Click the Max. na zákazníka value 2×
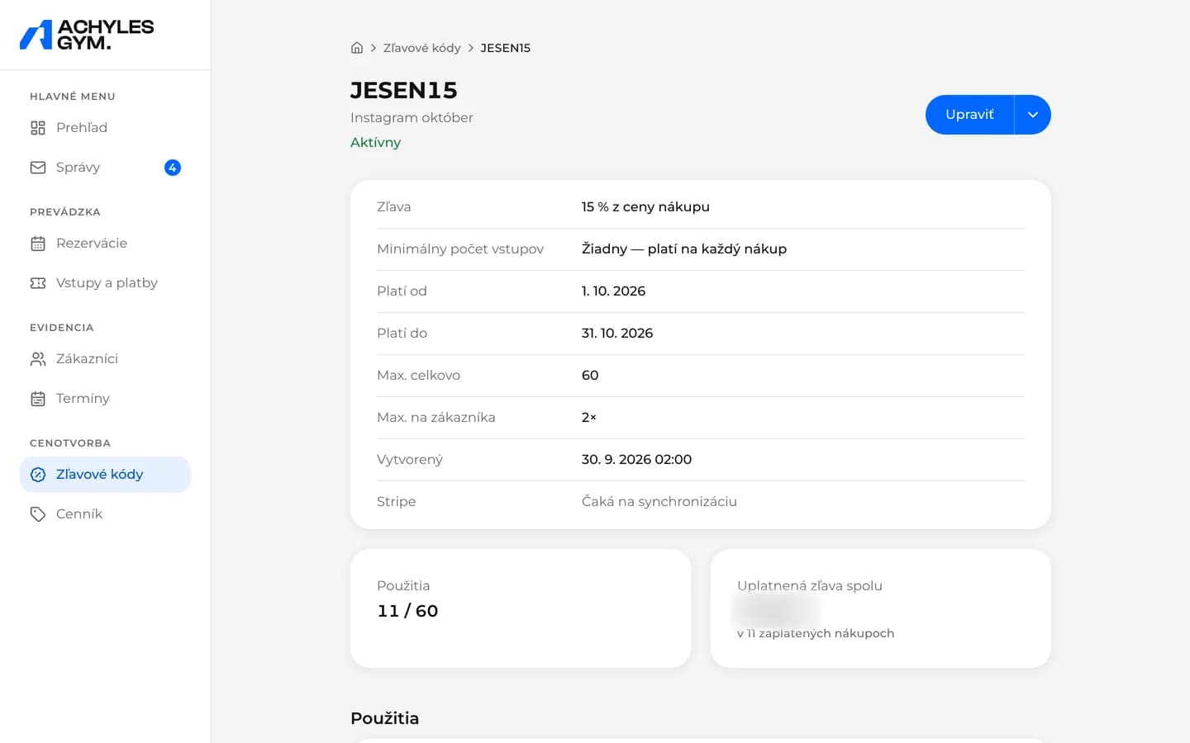Screen dimensions: 1190x743 coord(589,418)
